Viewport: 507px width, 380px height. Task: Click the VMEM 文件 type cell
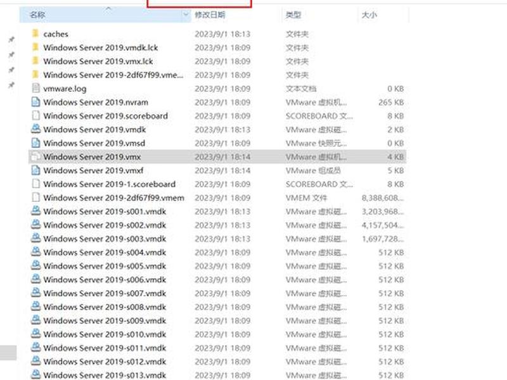306,198
